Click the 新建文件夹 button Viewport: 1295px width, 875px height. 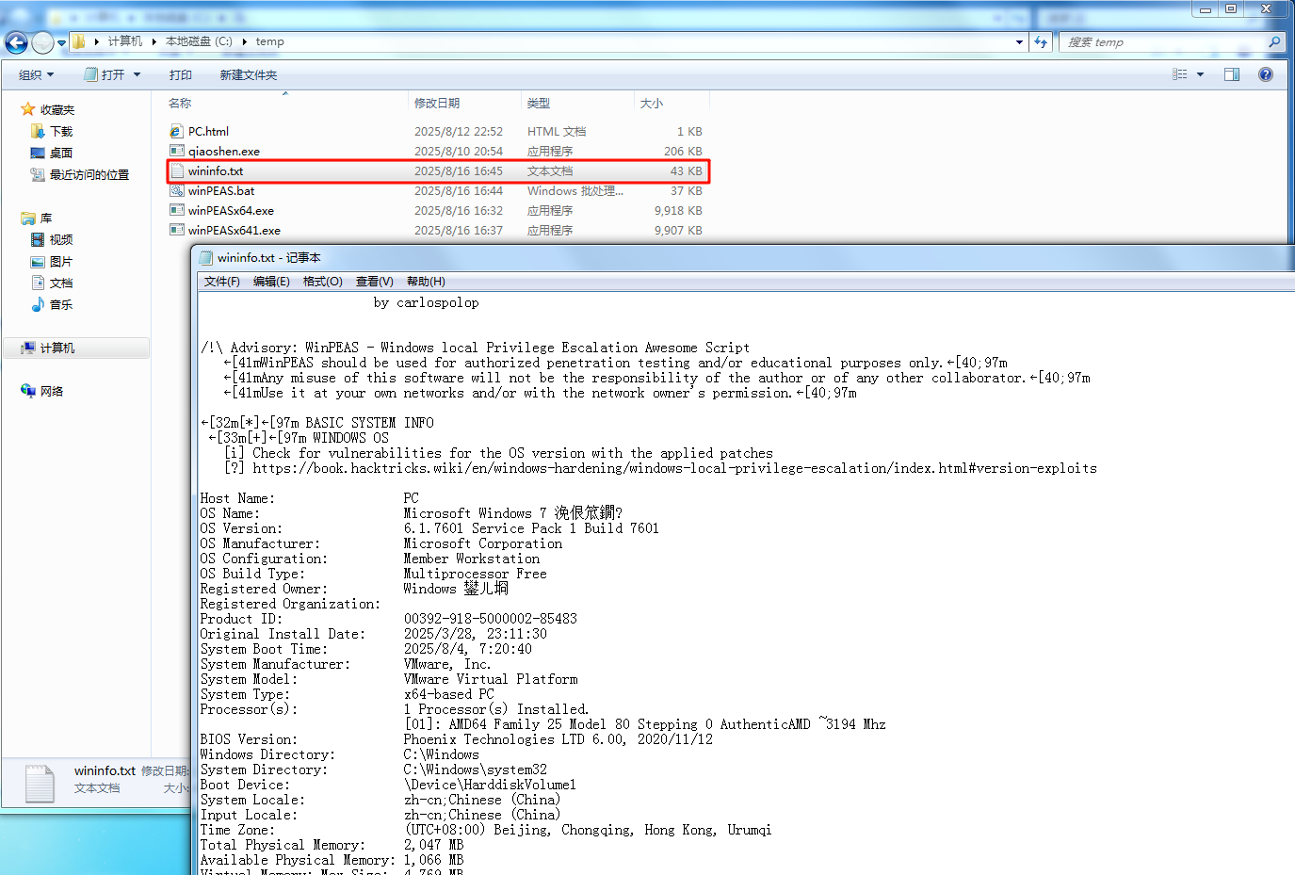click(x=248, y=75)
